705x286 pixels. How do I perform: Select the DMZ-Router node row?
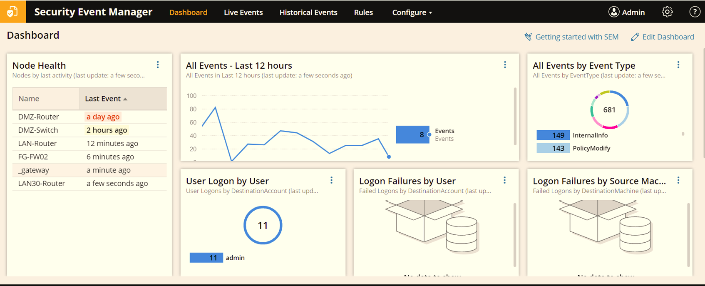click(x=89, y=117)
